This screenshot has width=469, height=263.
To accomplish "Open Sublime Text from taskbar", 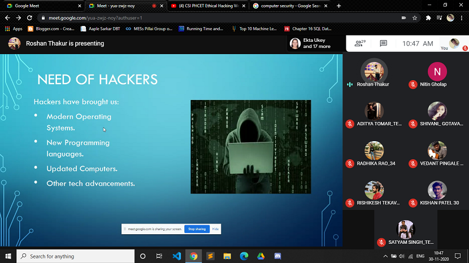I will pos(210,256).
